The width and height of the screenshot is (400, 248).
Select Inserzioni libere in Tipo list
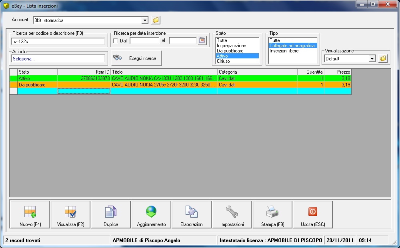pyautogui.click(x=293, y=51)
